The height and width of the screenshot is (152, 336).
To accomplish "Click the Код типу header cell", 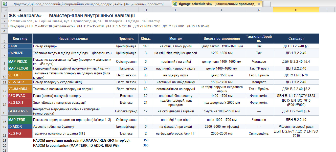I will pyautogui.click(x=20, y=39).
